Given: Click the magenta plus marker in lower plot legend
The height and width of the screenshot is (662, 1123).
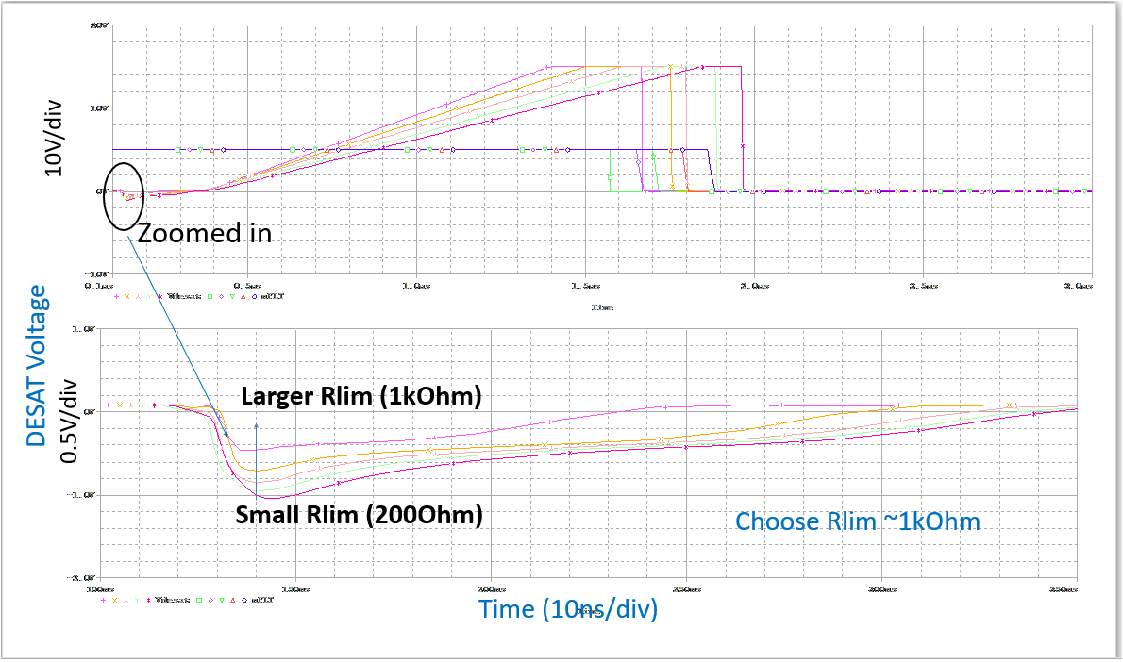Looking at the screenshot, I should 103,600.
